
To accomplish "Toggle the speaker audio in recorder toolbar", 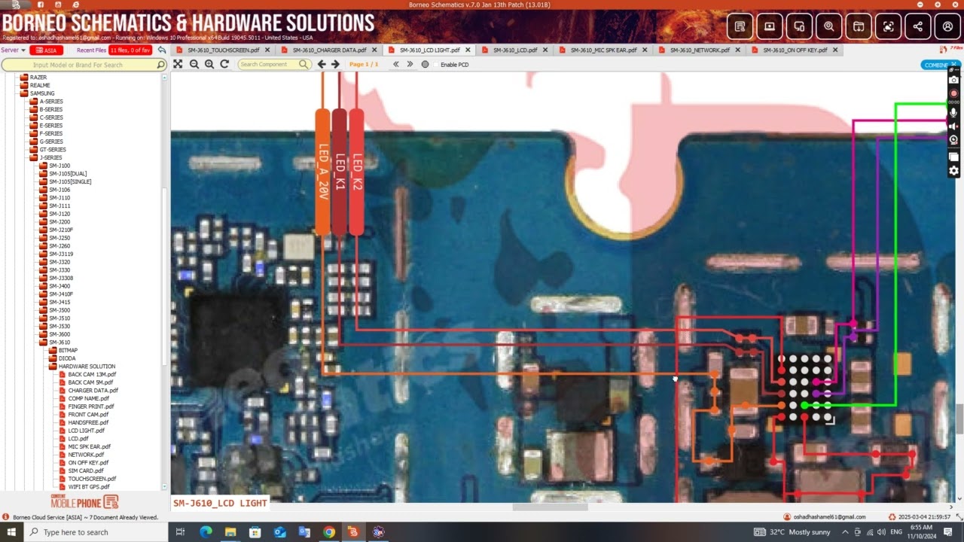I will [x=953, y=126].
